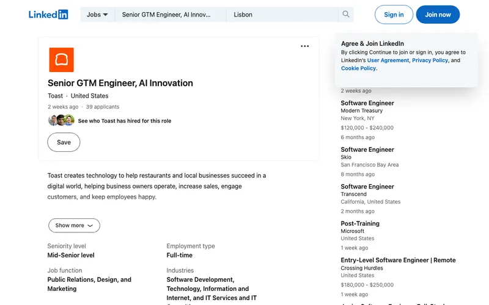Click the Agree & Join LinkedIn heading
Screen dimensions: 489x305
pos(372,44)
